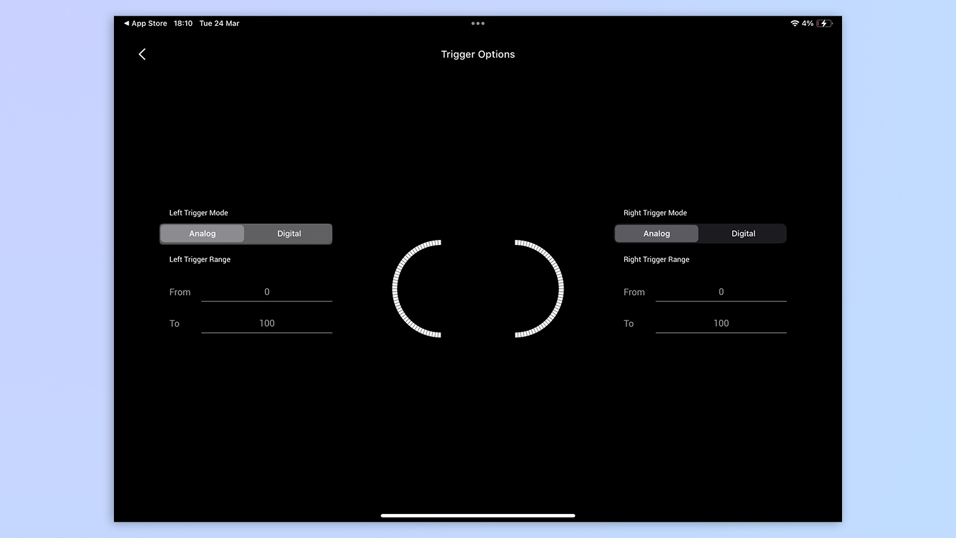
Task: Tap the Right Trigger Range label
Action: pos(656,259)
